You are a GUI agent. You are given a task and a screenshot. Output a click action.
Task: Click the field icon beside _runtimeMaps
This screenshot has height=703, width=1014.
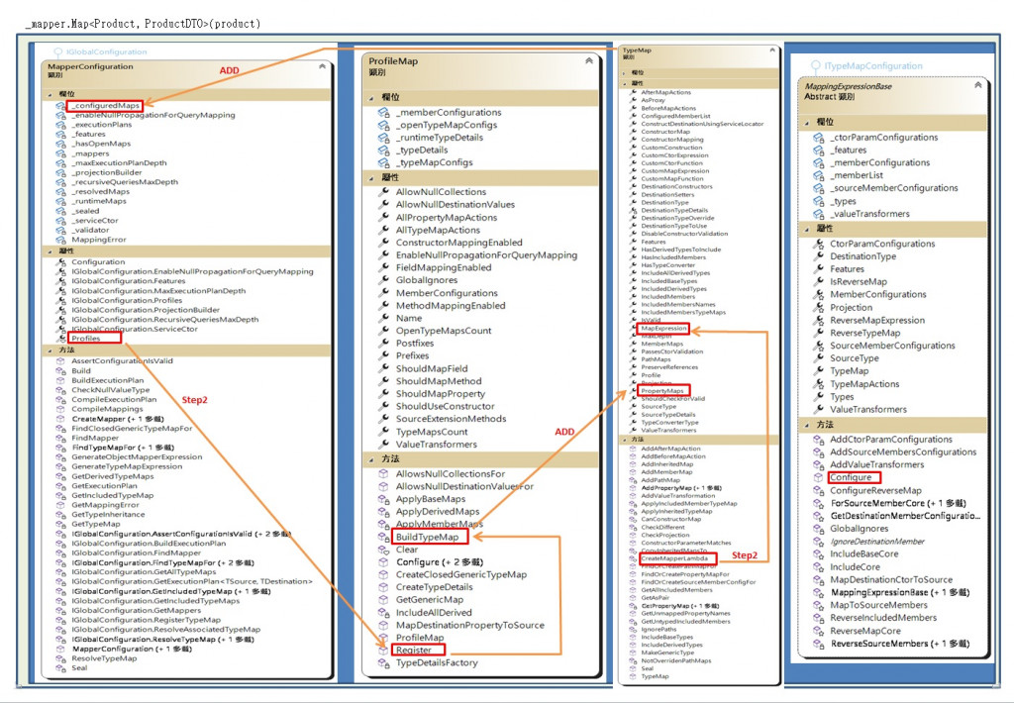point(60,201)
